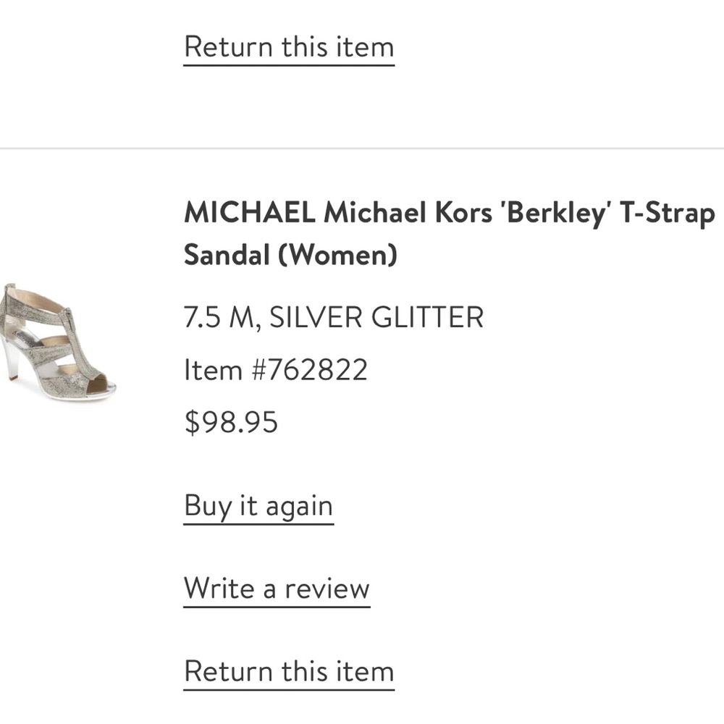Click the Sandal (Women) title line

tap(290, 255)
